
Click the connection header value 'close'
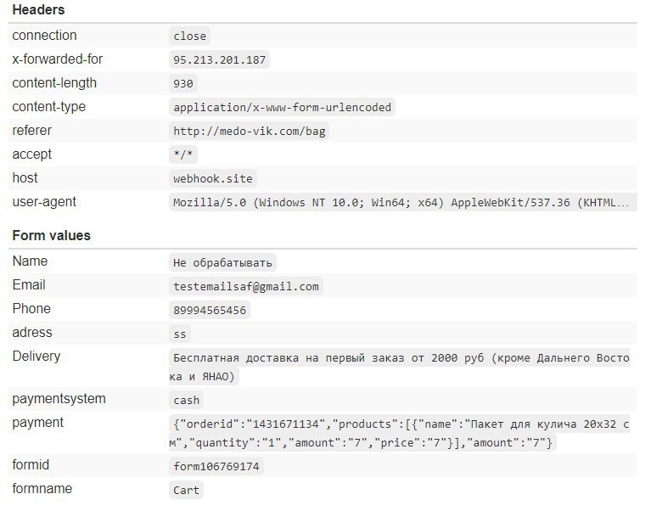pyautogui.click(x=190, y=36)
